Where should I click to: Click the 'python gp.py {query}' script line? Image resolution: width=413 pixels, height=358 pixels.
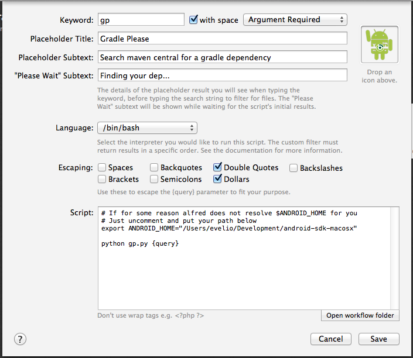point(140,243)
